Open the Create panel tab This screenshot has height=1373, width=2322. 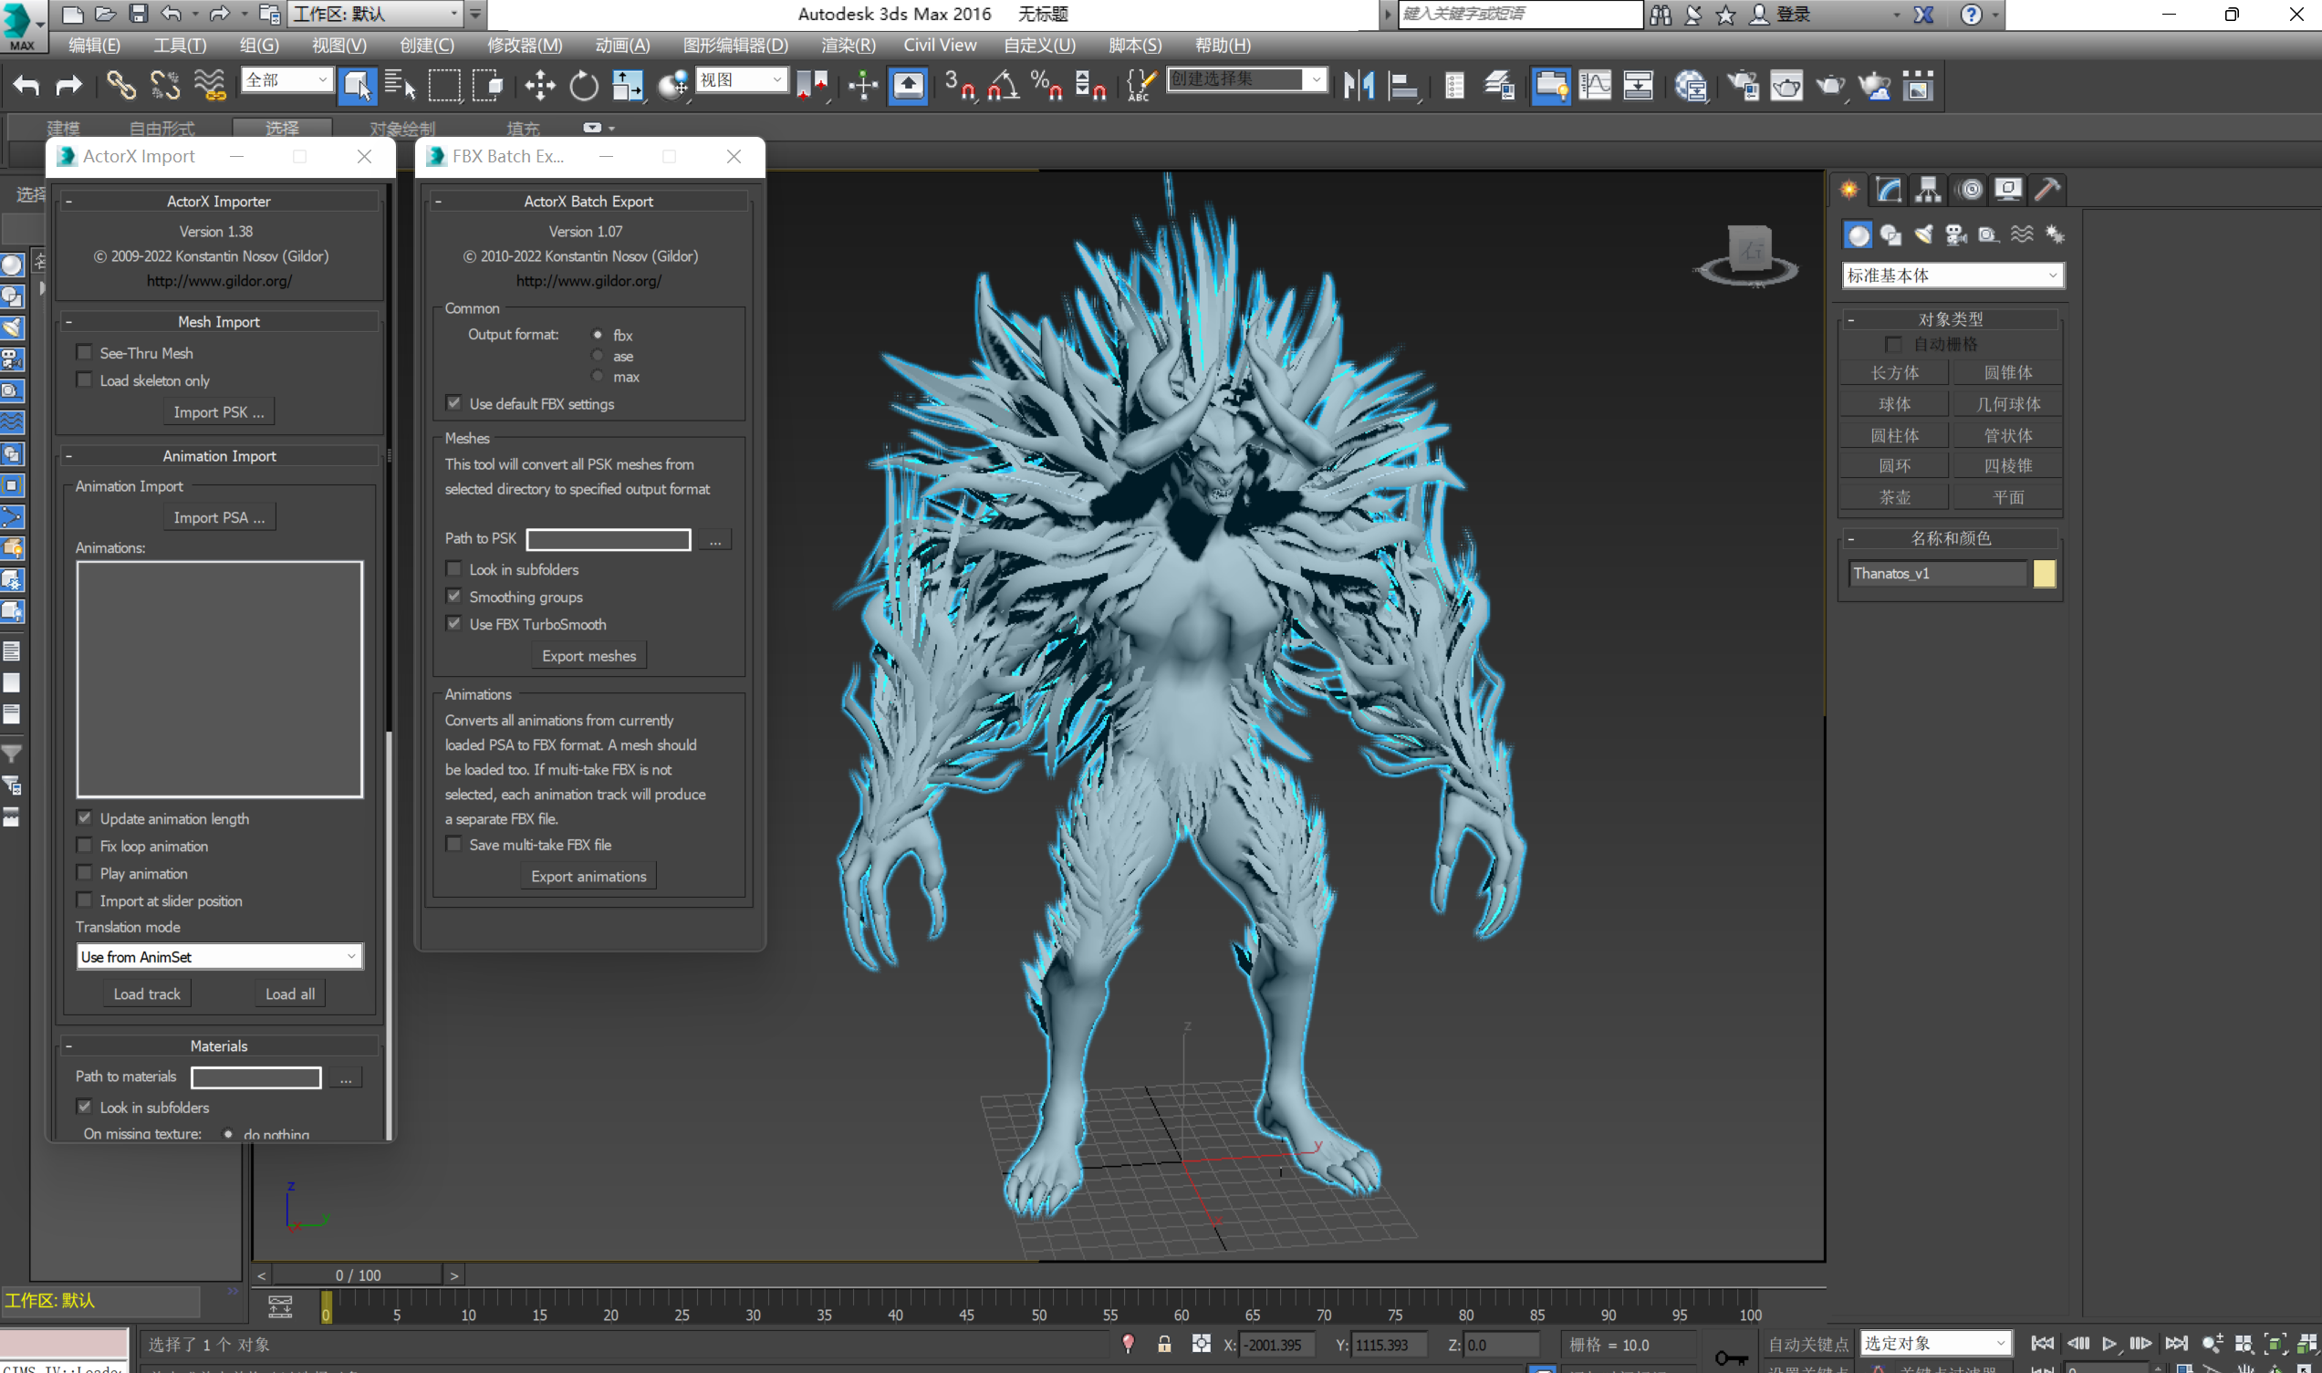pyautogui.click(x=1849, y=190)
